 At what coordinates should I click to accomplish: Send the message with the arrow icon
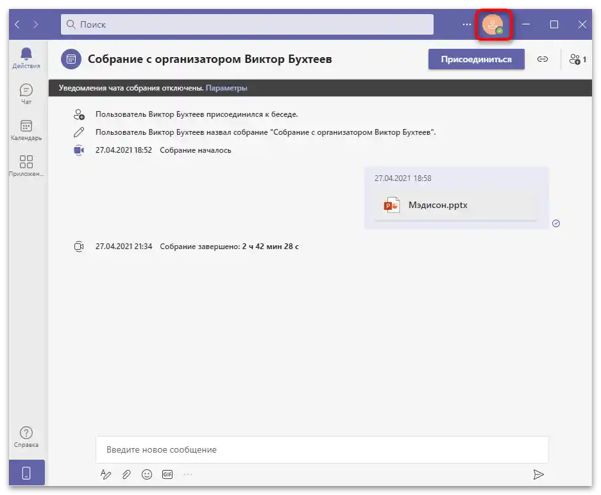pyautogui.click(x=539, y=474)
